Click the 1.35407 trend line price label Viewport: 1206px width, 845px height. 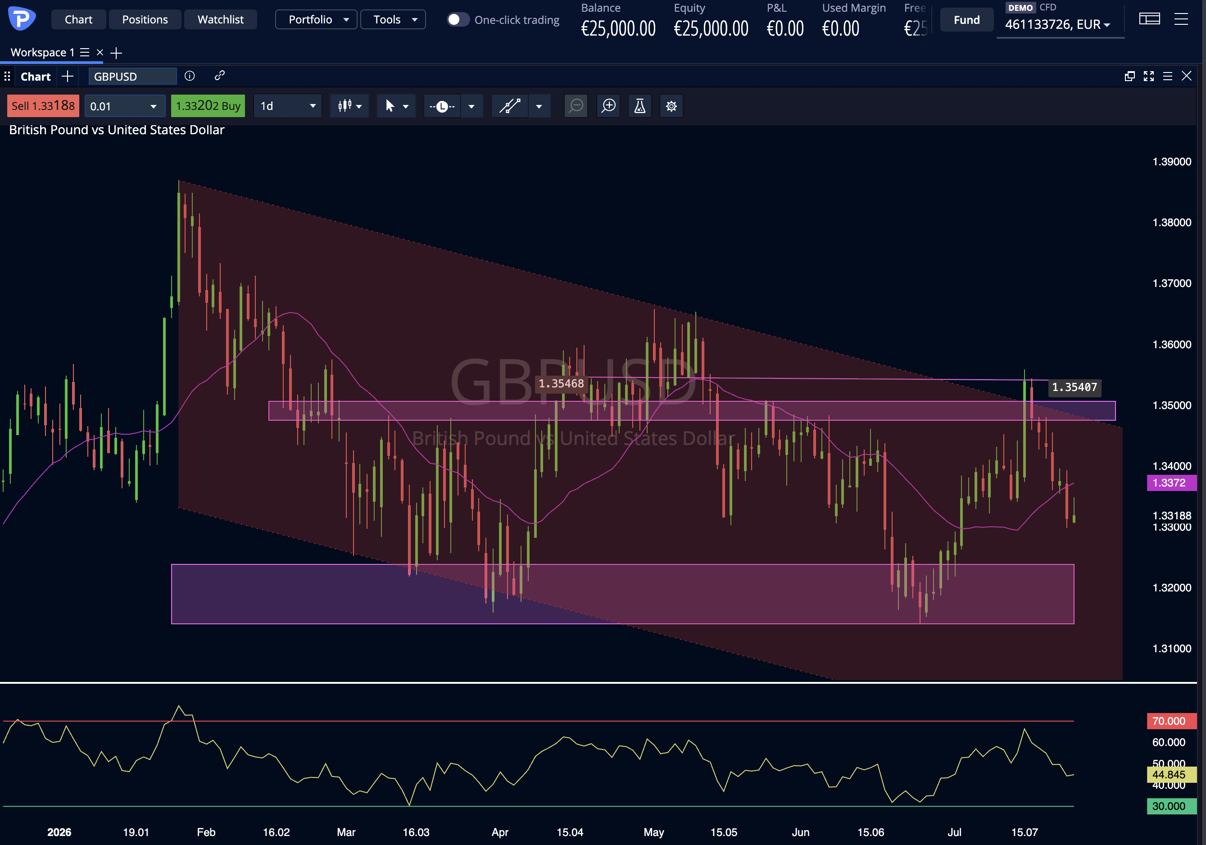1075,387
